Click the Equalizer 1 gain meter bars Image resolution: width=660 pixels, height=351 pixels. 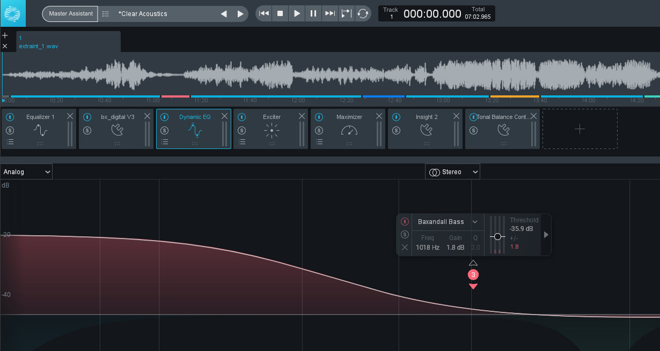tap(70, 134)
